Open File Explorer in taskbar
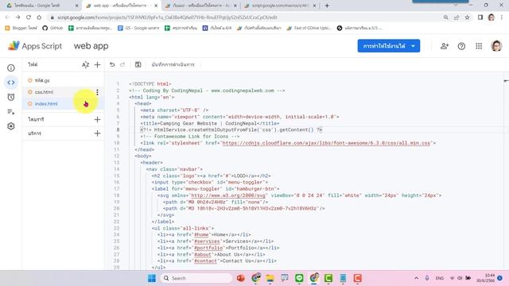This screenshot has height=286, width=509. (270, 278)
